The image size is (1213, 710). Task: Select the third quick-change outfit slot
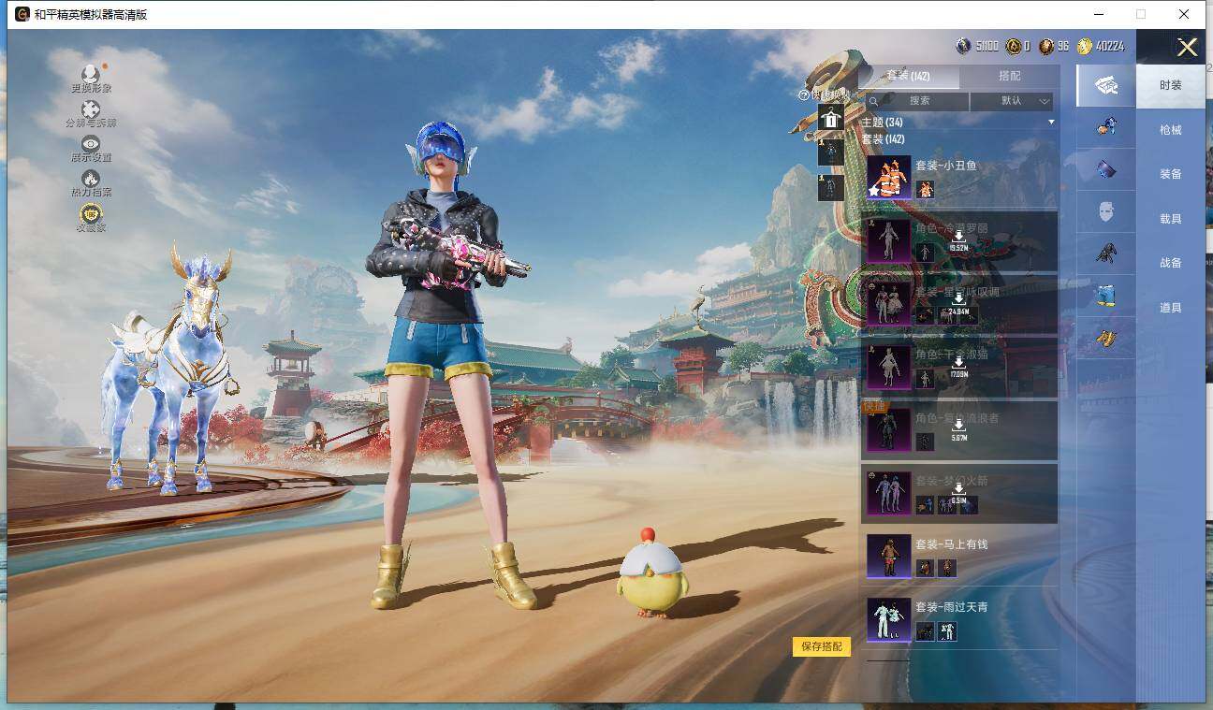click(x=831, y=188)
